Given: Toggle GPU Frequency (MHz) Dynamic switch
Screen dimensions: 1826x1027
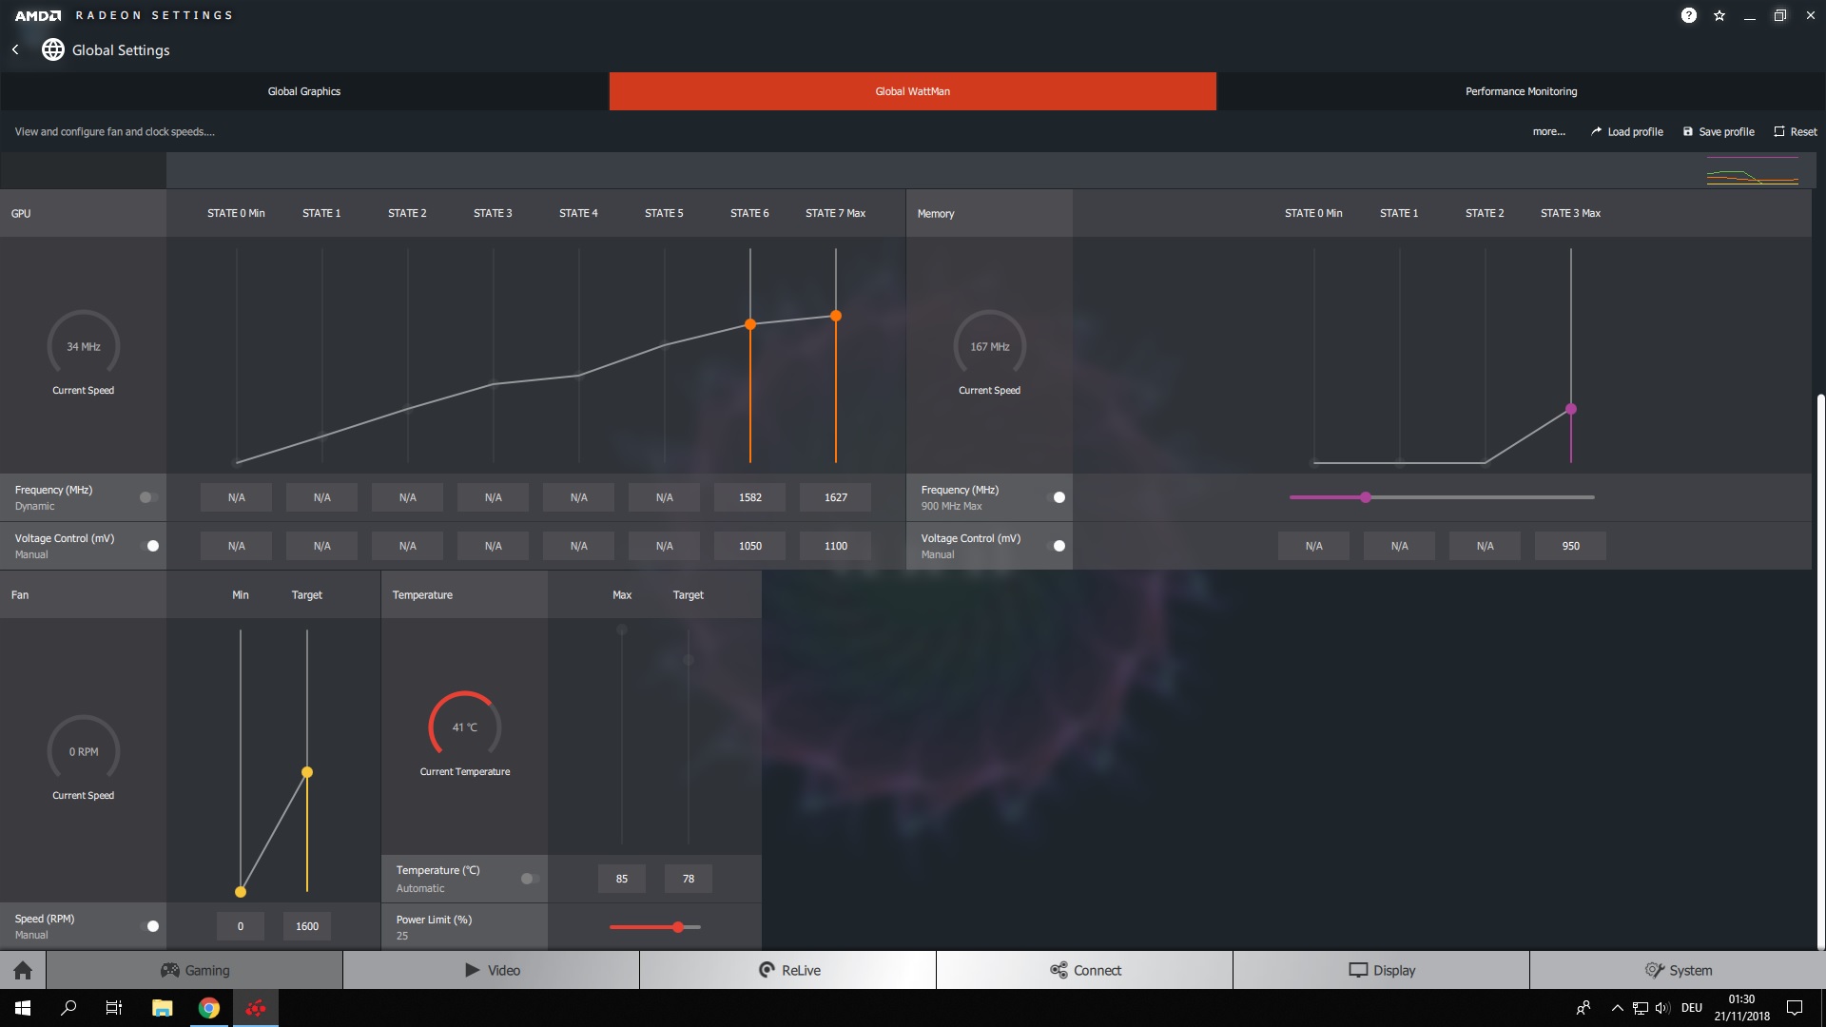Looking at the screenshot, I should [x=147, y=497].
